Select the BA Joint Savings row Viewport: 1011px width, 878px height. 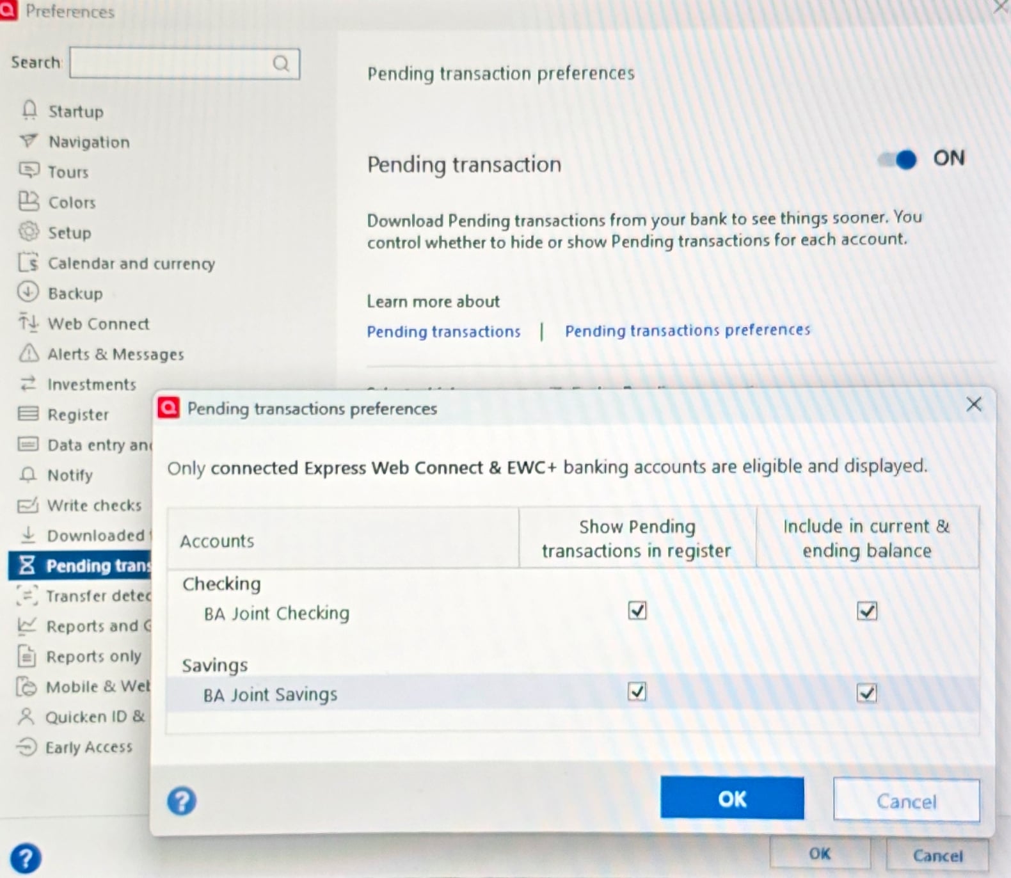click(573, 693)
